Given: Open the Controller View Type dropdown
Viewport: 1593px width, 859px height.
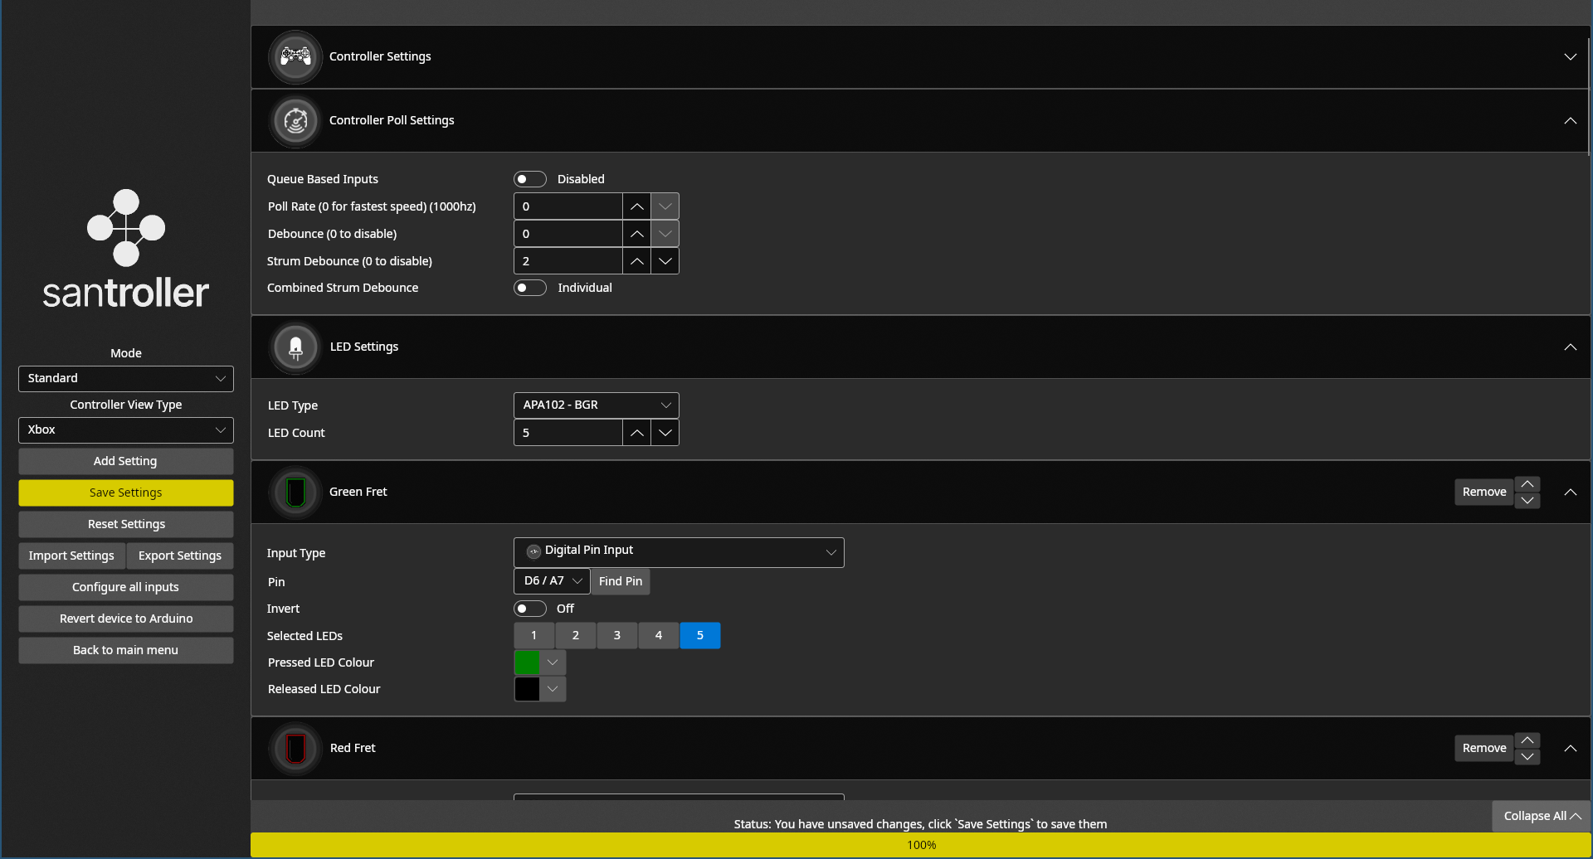Looking at the screenshot, I should [126, 430].
